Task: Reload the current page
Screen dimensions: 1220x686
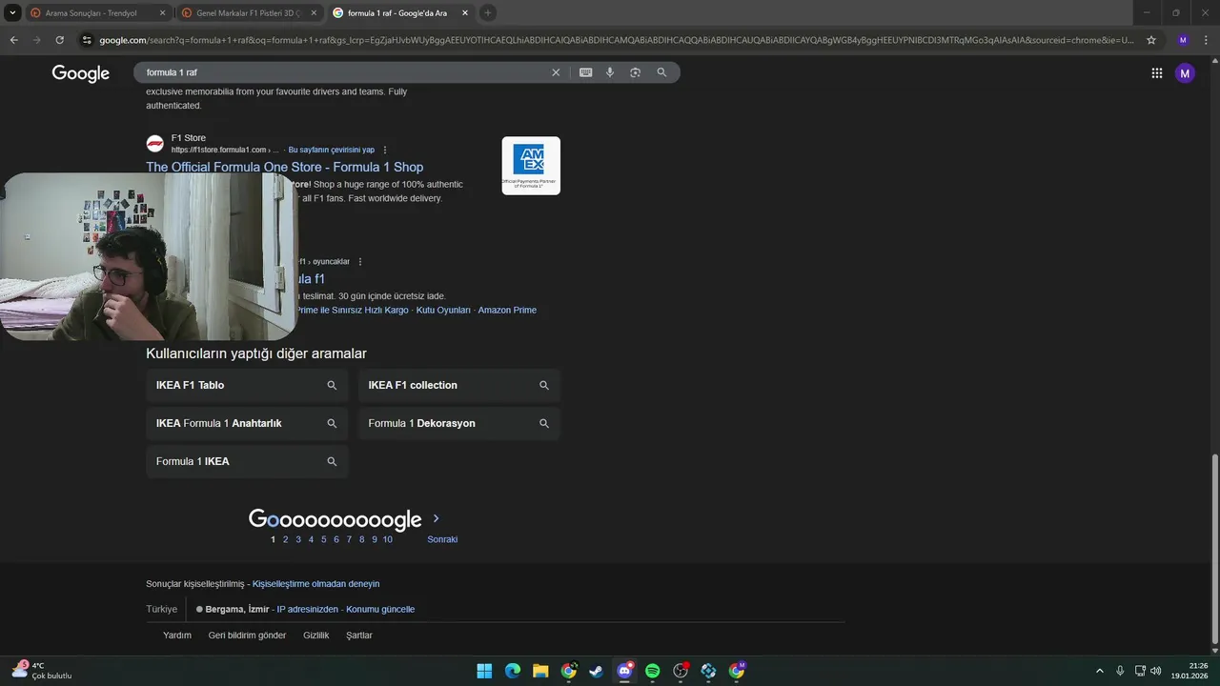Action: coord(59,40)
